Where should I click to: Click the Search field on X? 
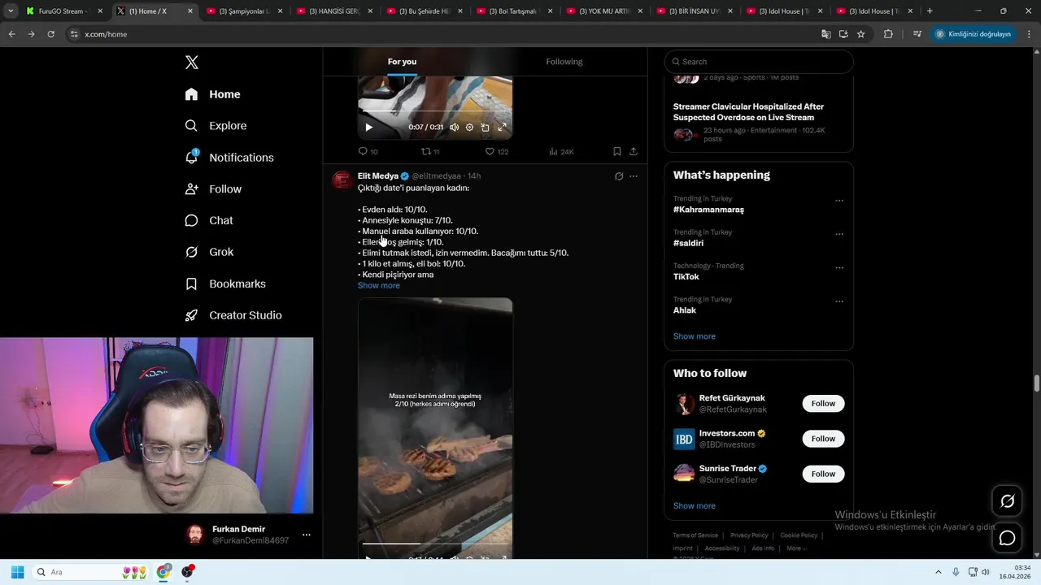click(759, 62)
